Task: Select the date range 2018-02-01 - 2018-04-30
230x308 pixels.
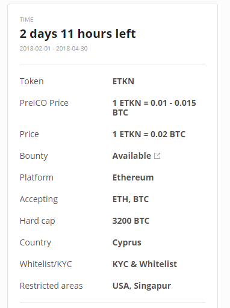Action: (54, 49)
